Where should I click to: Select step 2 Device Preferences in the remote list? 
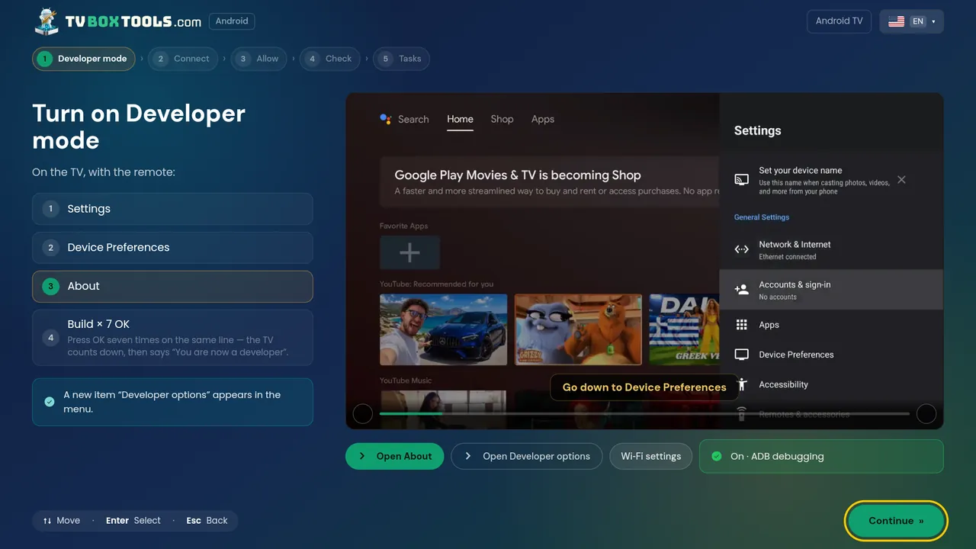(172, 248)
